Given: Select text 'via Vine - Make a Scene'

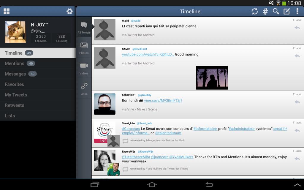Looking at the screenshot, I should 140,109.
